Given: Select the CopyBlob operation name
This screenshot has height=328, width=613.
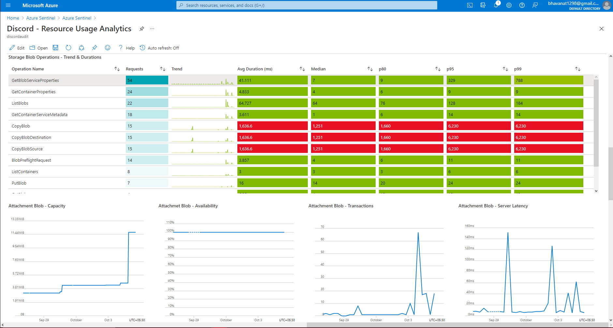Looking at the screenshot, I should 21,126.
